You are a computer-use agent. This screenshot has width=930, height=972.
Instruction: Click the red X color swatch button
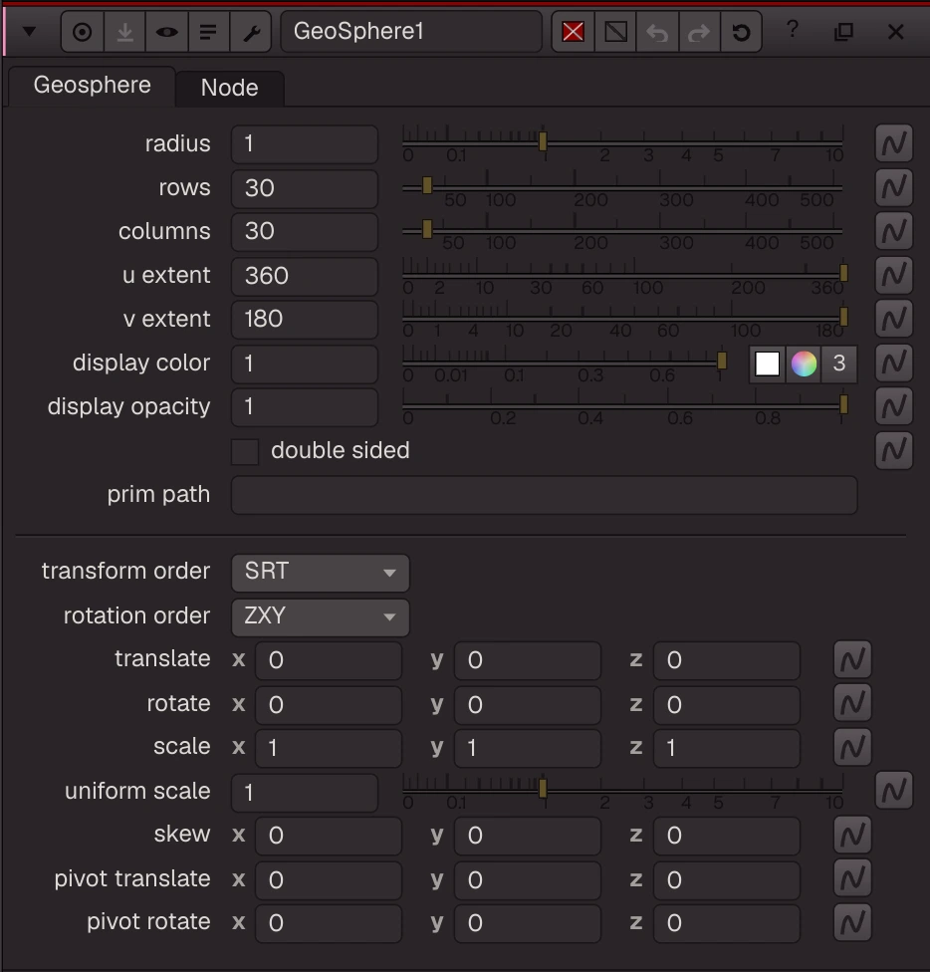[x=574, y=32]
